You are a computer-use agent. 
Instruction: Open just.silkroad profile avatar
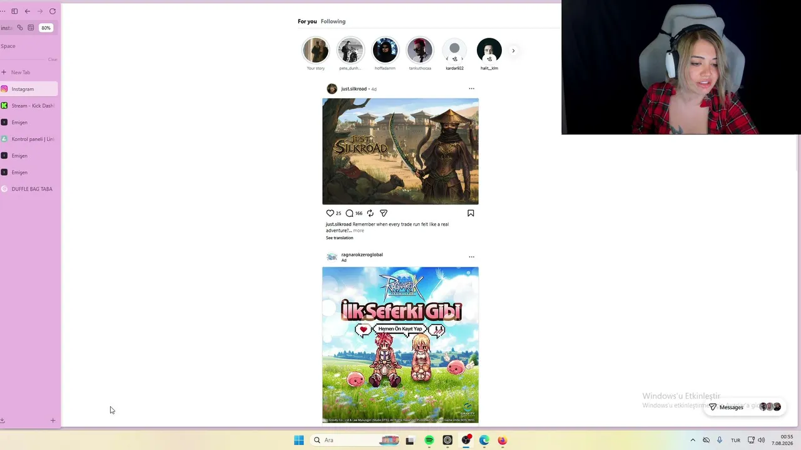(x=332, y=89)
